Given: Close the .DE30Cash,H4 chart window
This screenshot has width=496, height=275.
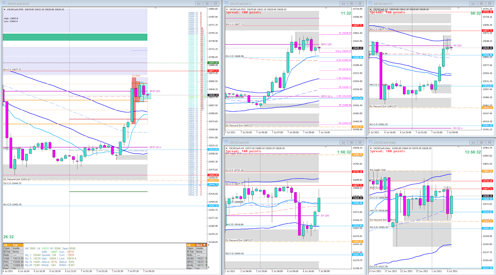Looking at the screenshot, I should (x=359, y=142).
